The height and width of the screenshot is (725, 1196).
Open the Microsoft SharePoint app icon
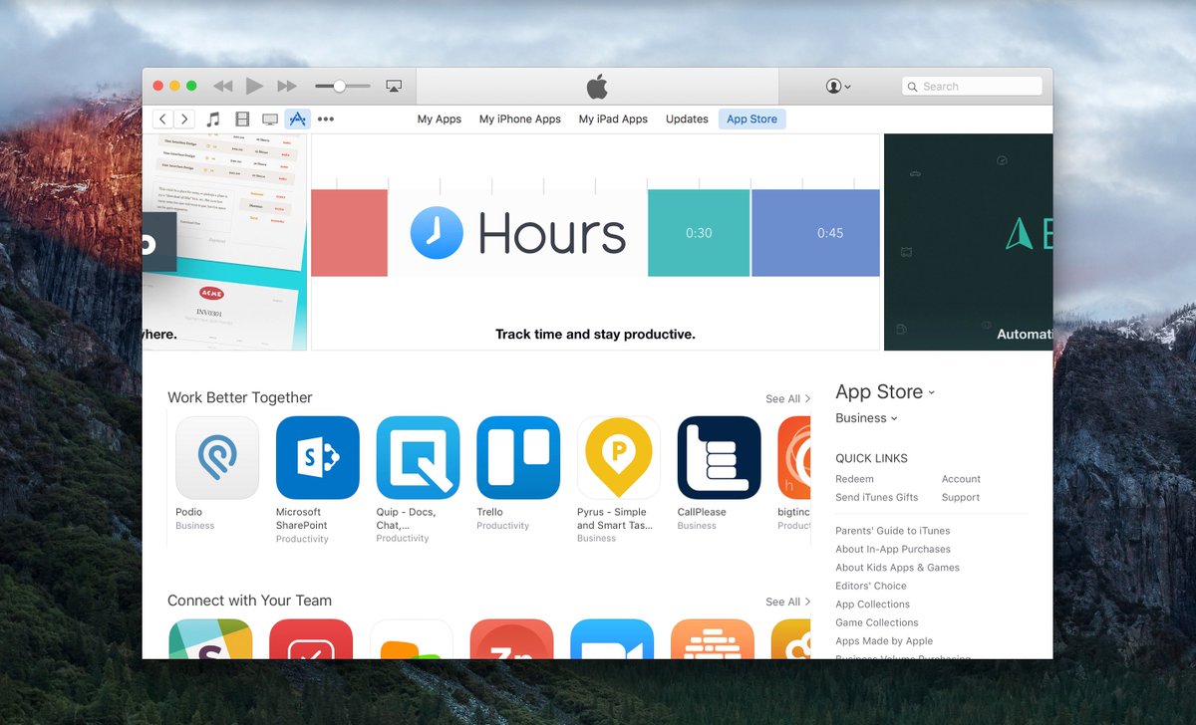[318, 458]
